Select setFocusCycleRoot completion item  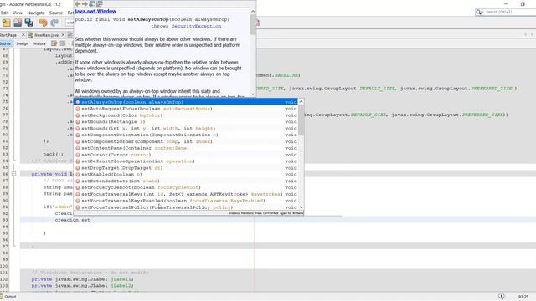(x=186, y=187)
